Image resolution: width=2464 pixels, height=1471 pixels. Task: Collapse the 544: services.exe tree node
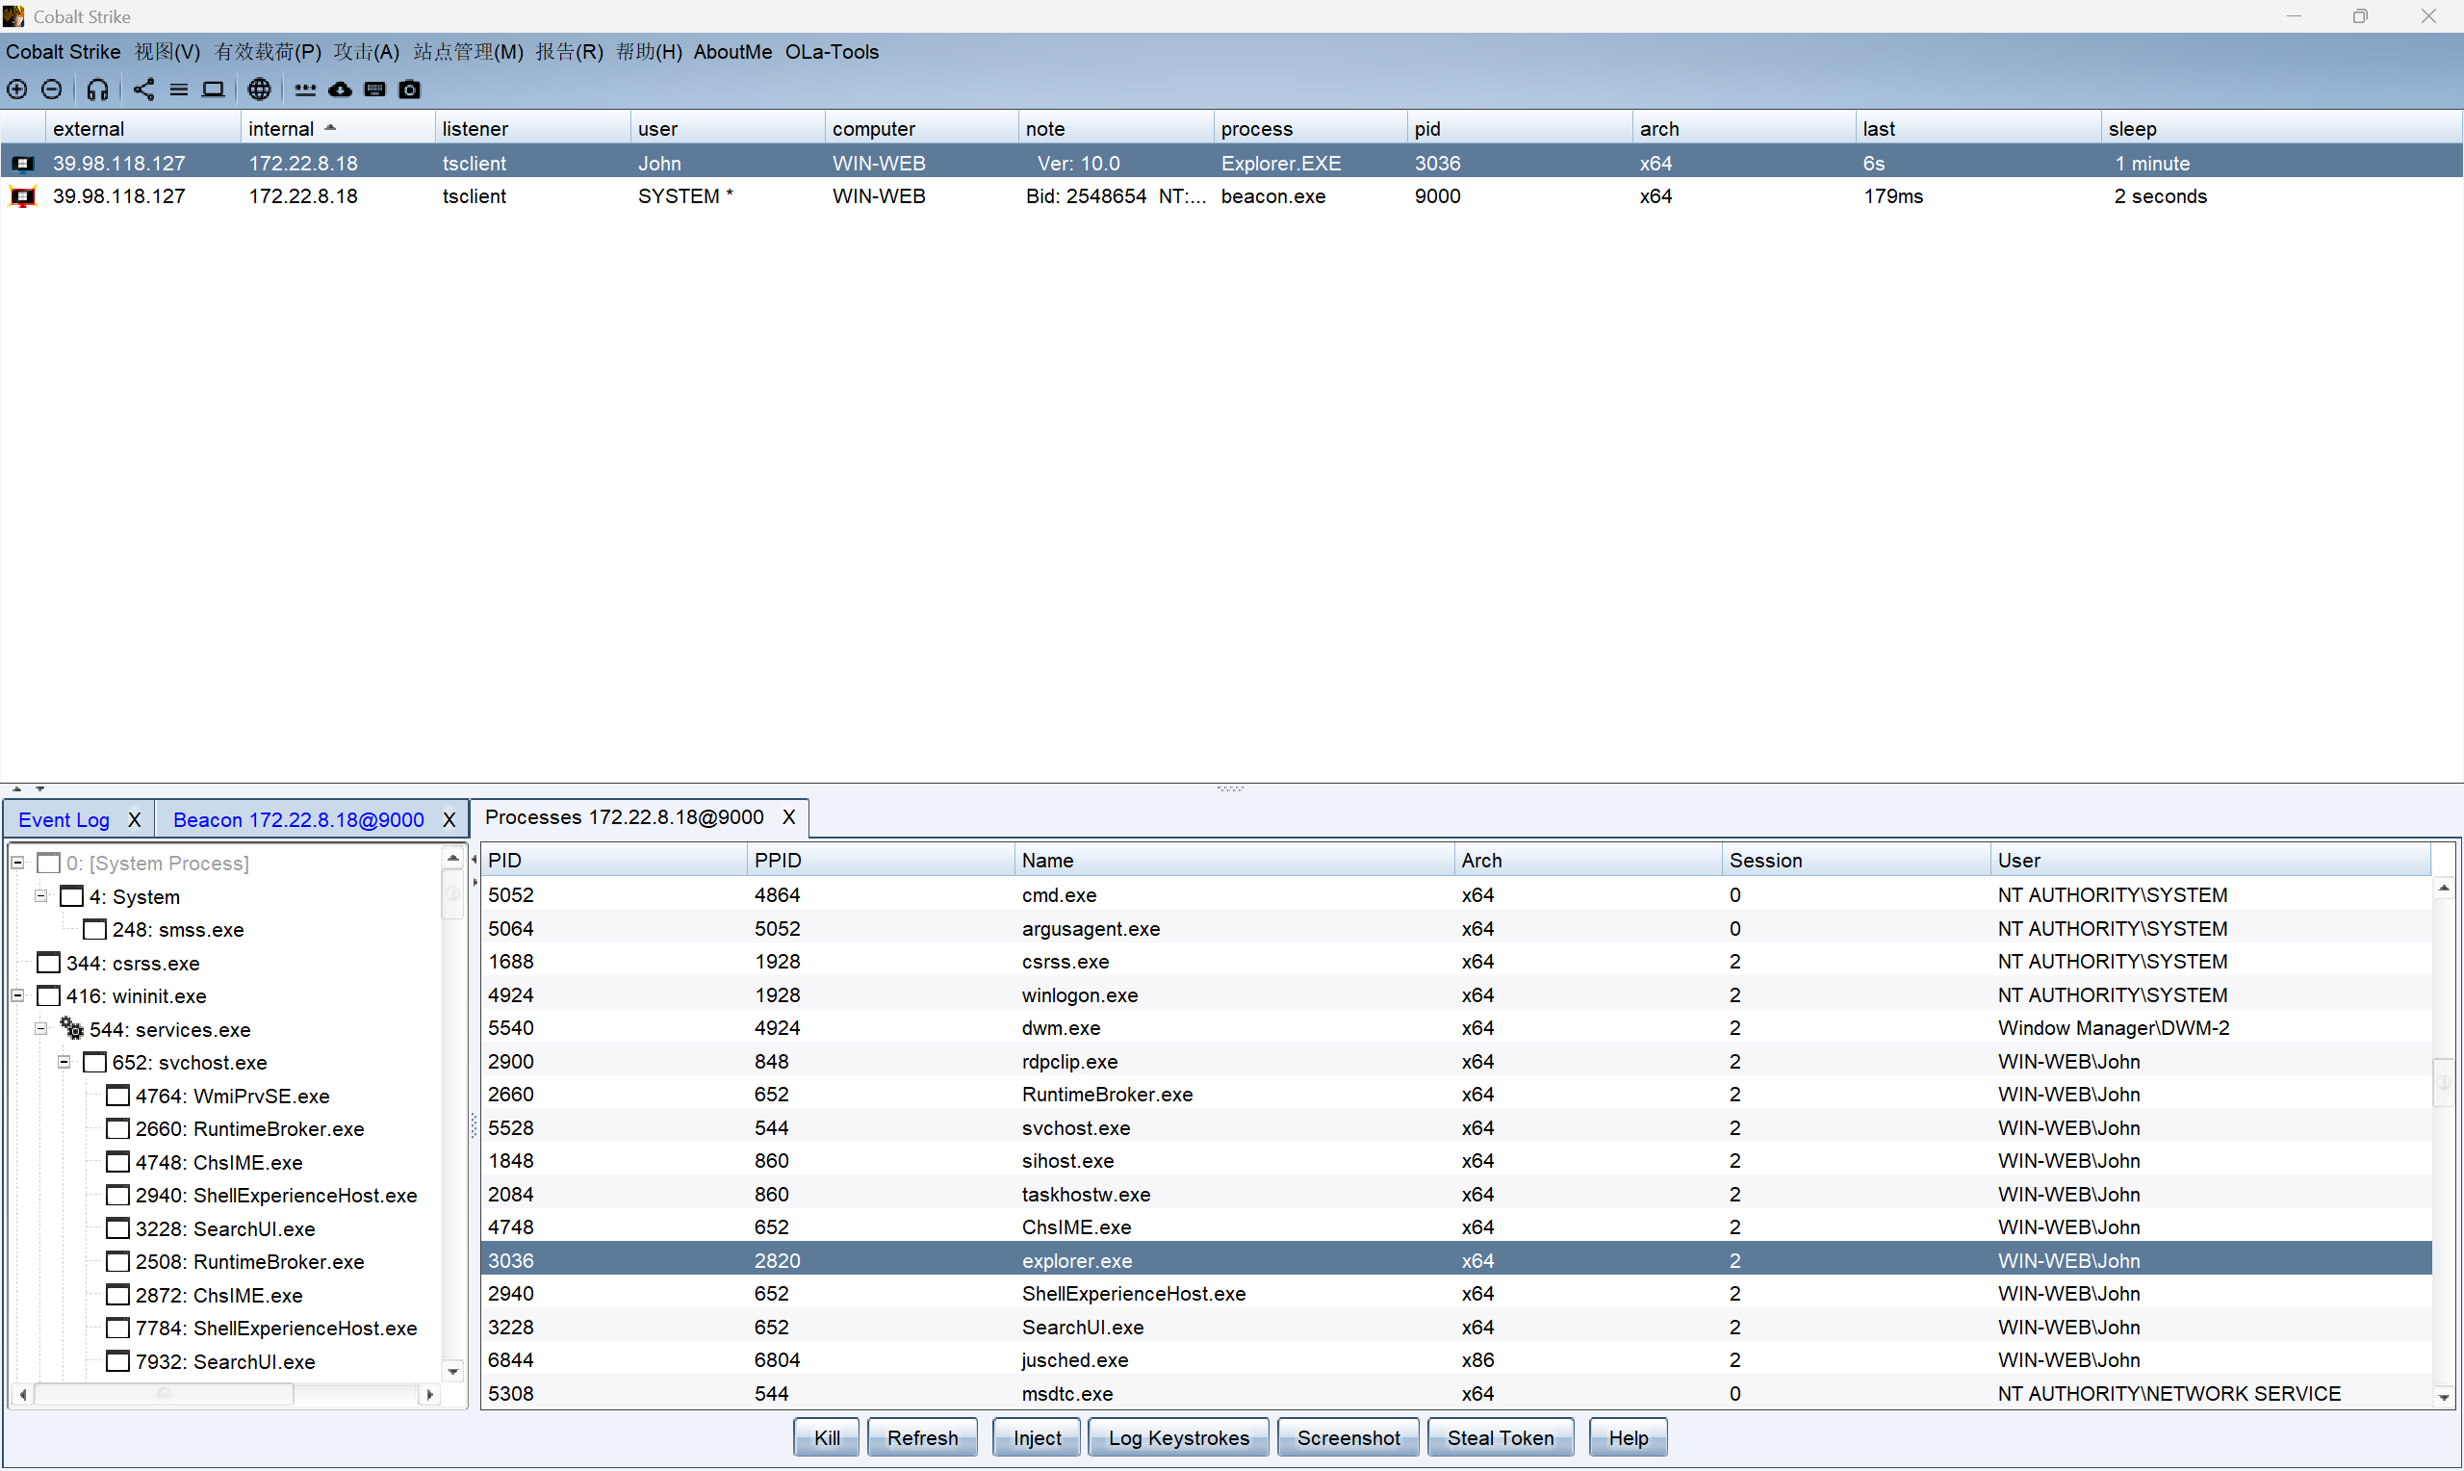tap(40, 1028)
